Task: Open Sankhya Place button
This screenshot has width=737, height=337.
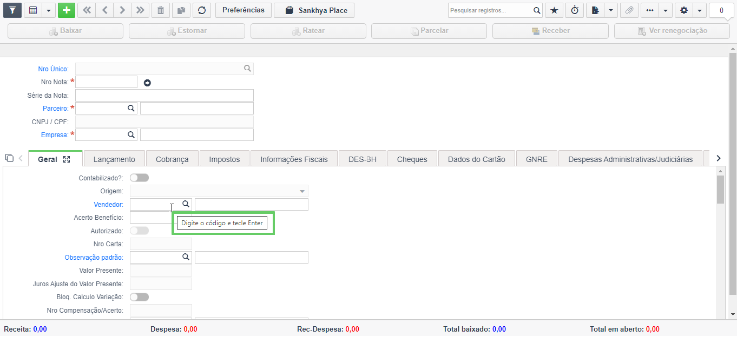Action: pyautogui.click(x=314, y=10)
